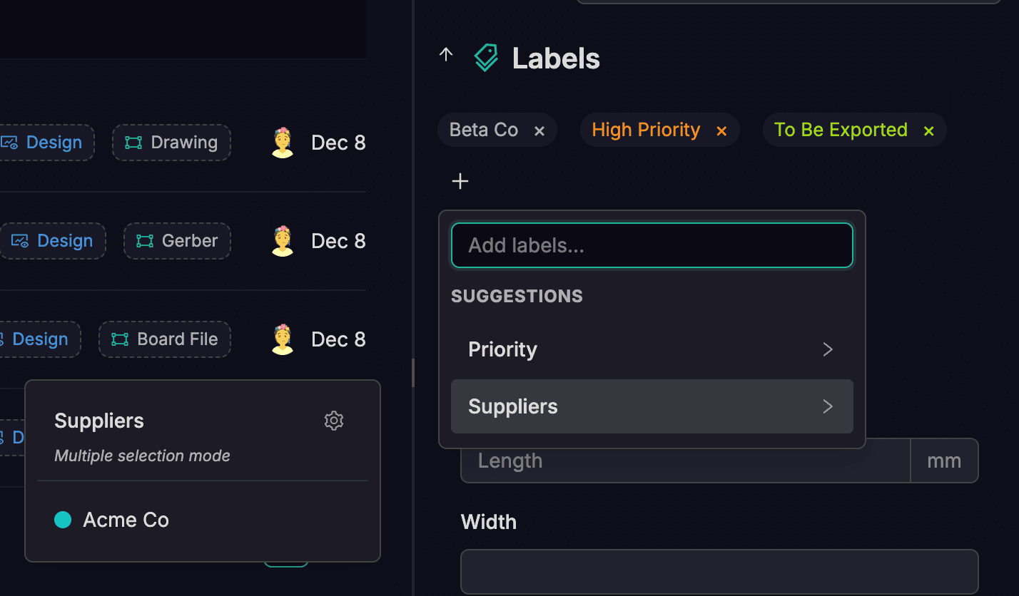Click the Gerber file type tag

pyautogui.click(x=177, y=241)
